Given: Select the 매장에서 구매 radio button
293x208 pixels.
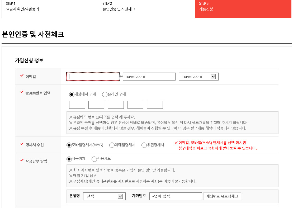Looking at the screenshot, I should [72, 94].
